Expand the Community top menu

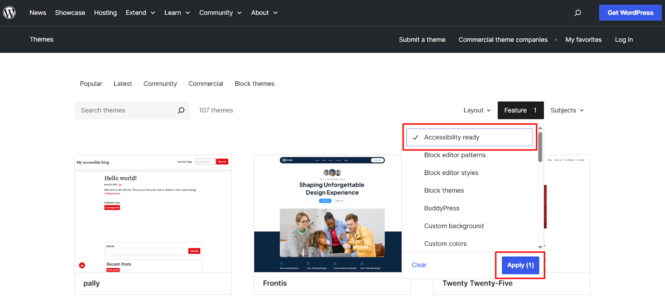tap(220, 13)
